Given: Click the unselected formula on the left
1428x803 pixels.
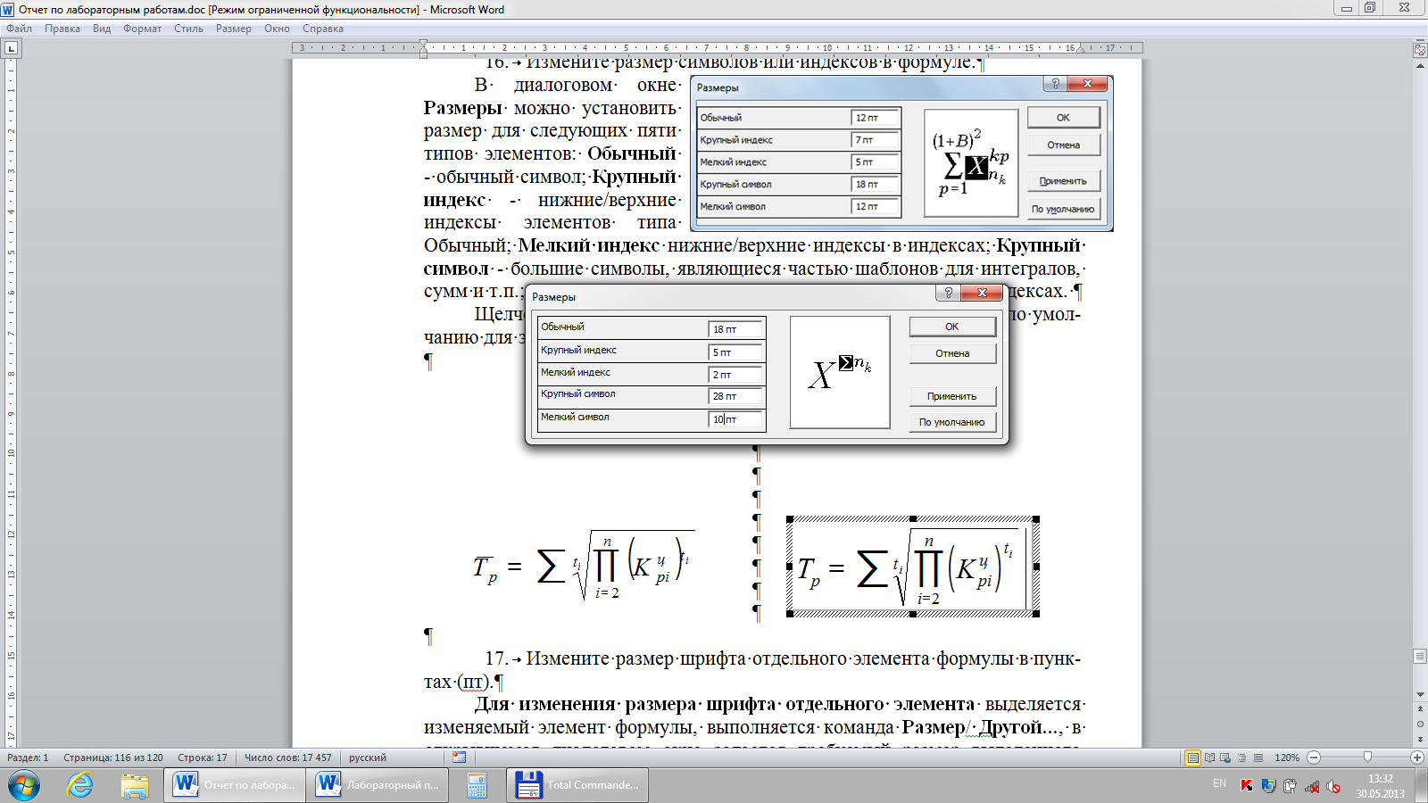Looking at the screenshot, I should click(582, 566).
